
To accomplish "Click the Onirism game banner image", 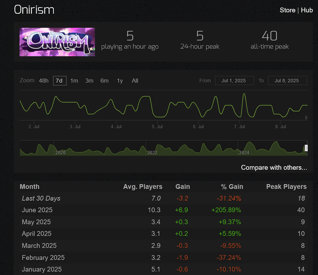I will tap(57, 42).
